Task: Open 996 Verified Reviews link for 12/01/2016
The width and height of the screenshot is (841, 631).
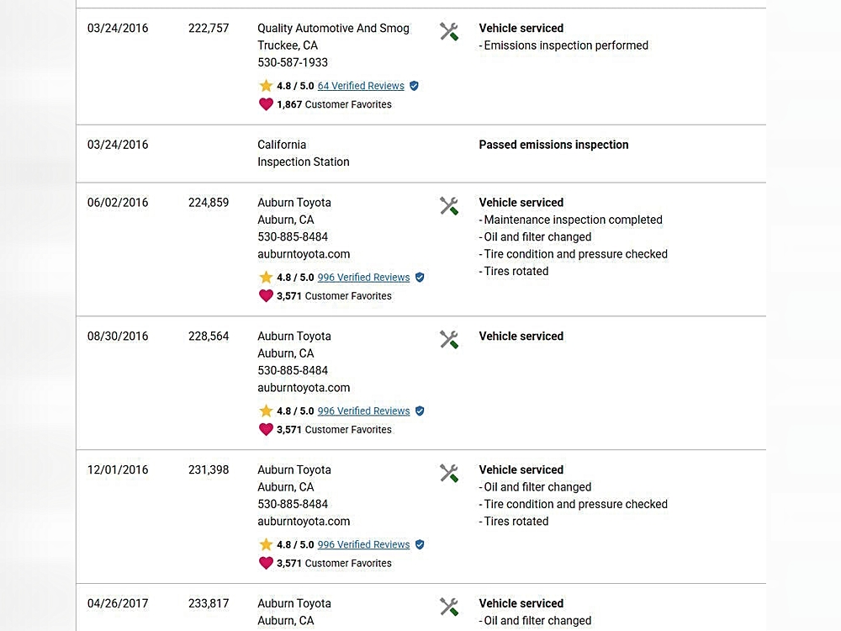Action: click(x=363, y=545)
